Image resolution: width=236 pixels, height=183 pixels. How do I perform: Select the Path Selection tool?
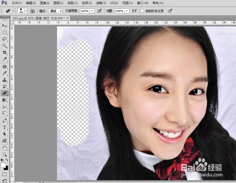pyautogui.click(x=5, y=134)
